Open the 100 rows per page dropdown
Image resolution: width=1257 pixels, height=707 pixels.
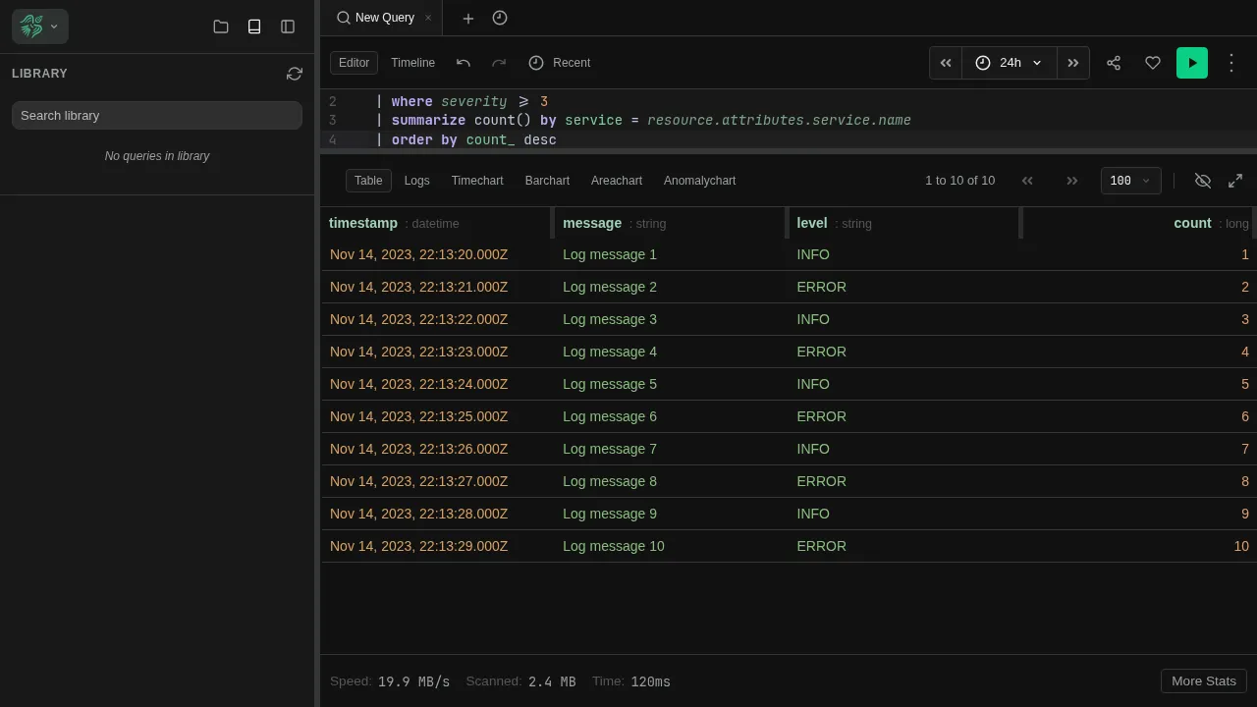point(1130,181)
